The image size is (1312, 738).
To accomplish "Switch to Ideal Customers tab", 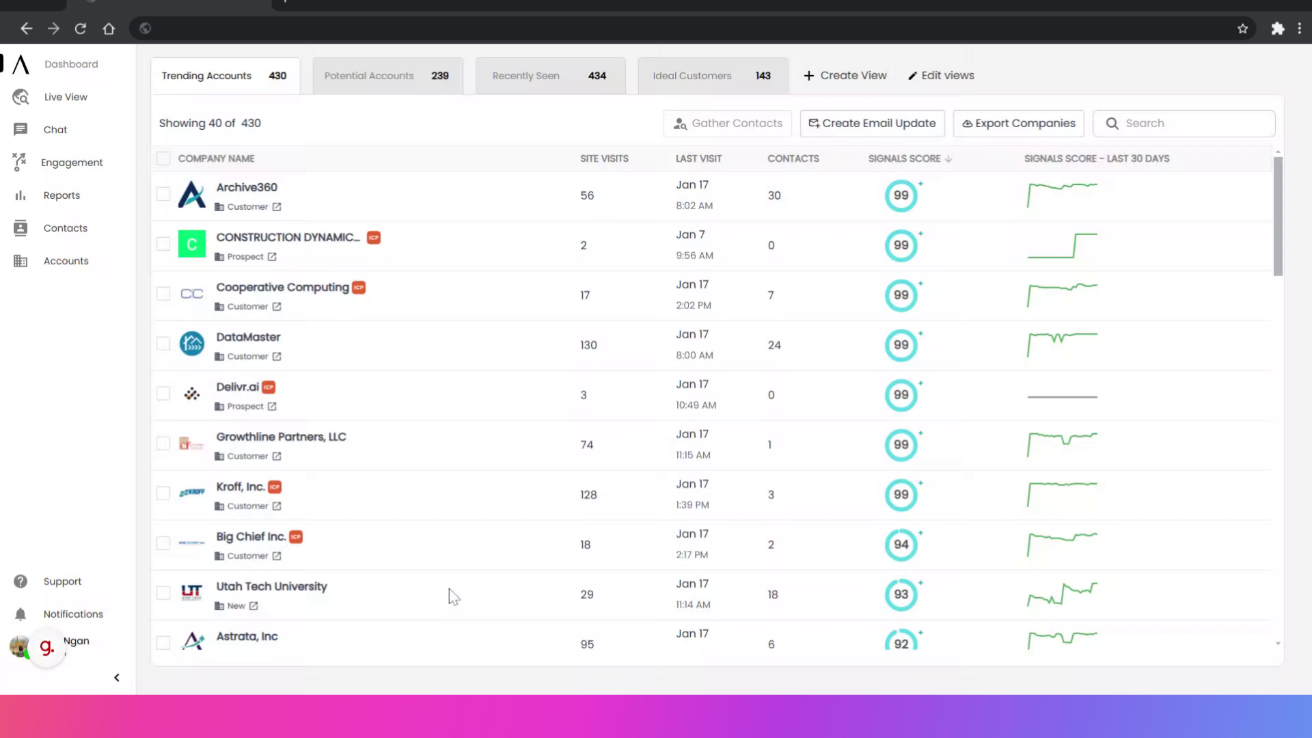I will click(x=713, y=76).
